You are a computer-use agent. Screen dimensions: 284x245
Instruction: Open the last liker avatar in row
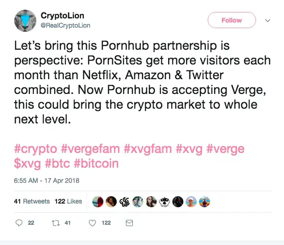(204, 202)
